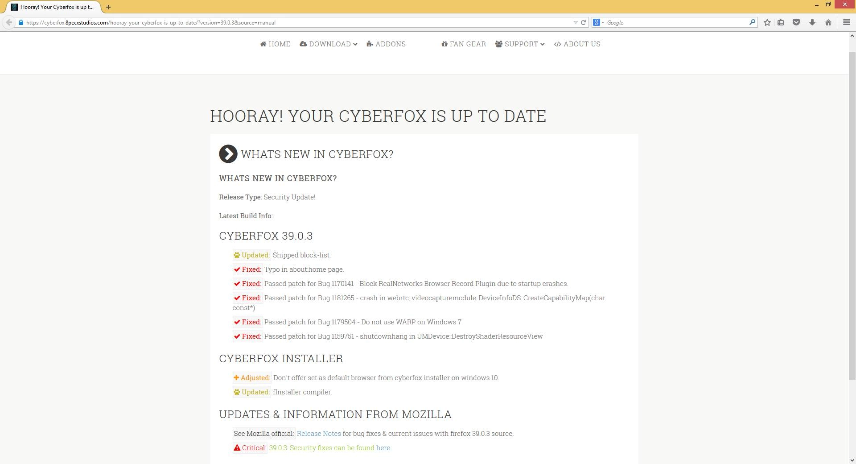The height and width of the screenshot is (464, 856).
Task: Click the 'Fixed:' label for about:home typo
Action: coord(247,269)
